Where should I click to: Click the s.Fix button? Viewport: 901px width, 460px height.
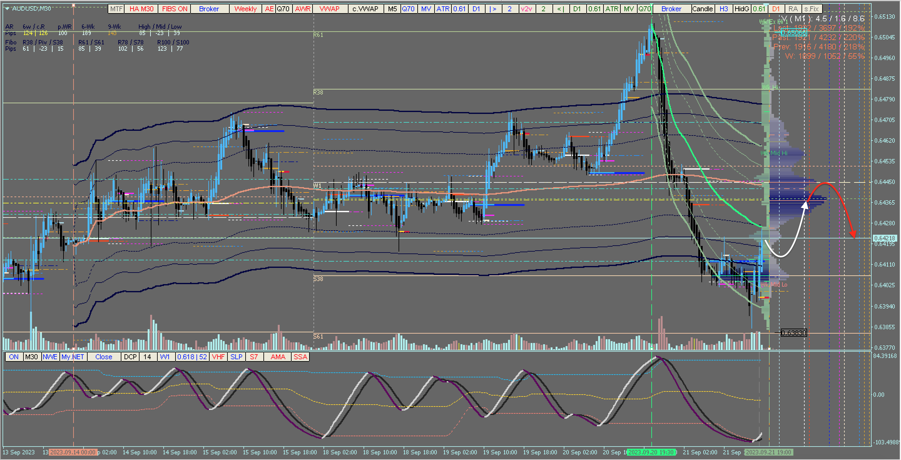[x=812, y=9]
